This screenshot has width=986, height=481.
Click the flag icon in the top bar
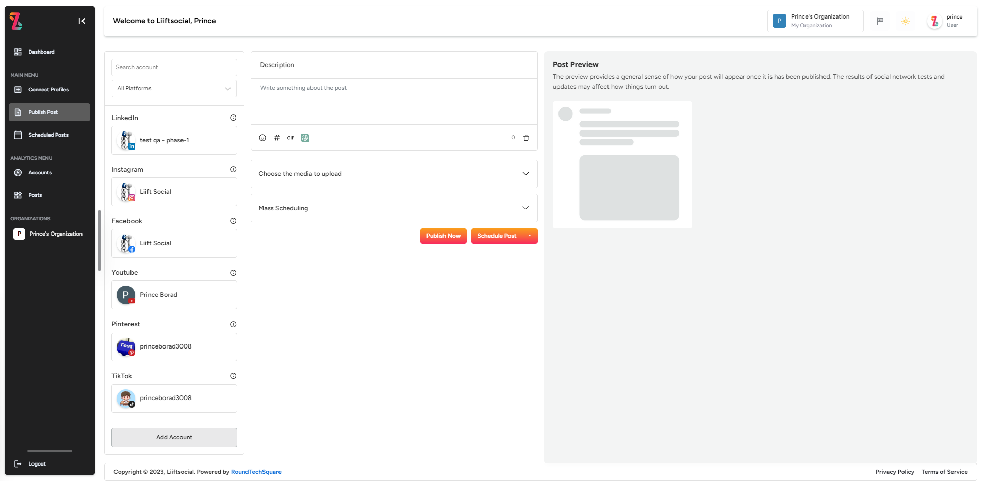pos(880,21)
